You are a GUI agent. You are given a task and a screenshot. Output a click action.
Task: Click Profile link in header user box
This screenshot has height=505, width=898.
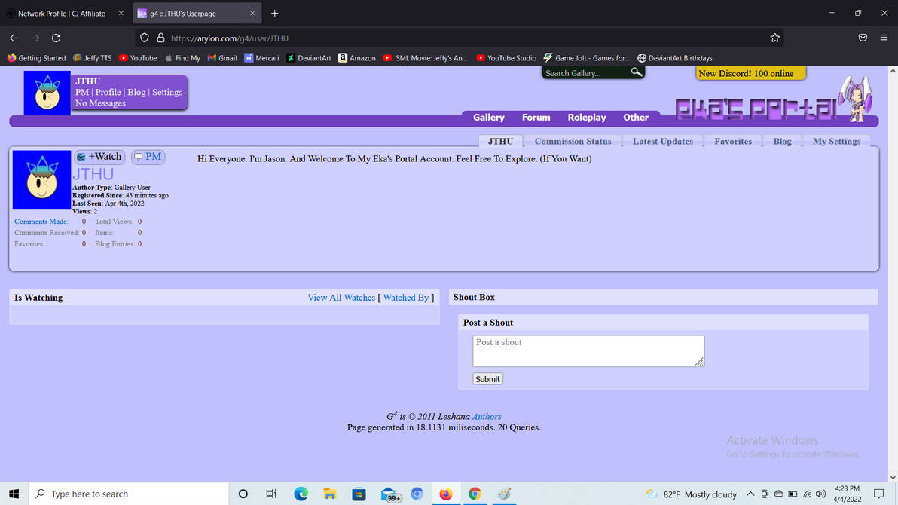pyautogui.click(x=108, y=92)
